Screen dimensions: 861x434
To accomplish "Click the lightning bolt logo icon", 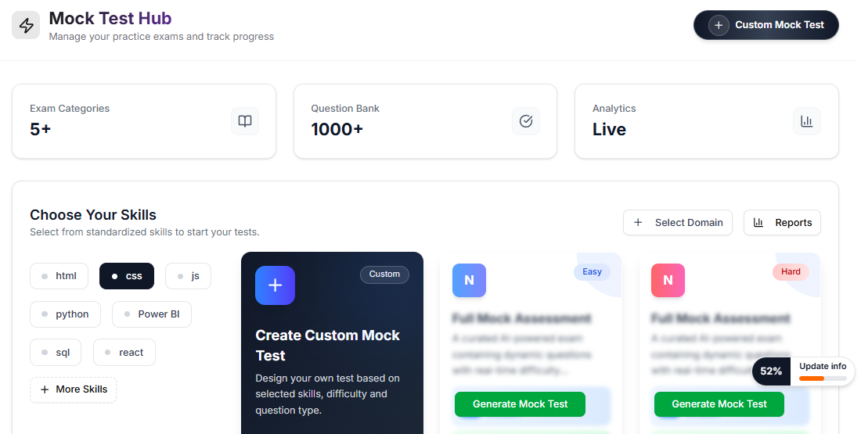I will (x=26, y=25).
